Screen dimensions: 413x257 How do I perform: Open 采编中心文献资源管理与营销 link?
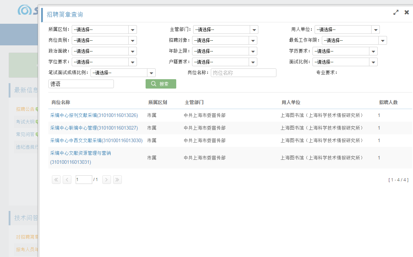[x=81, y=158]
